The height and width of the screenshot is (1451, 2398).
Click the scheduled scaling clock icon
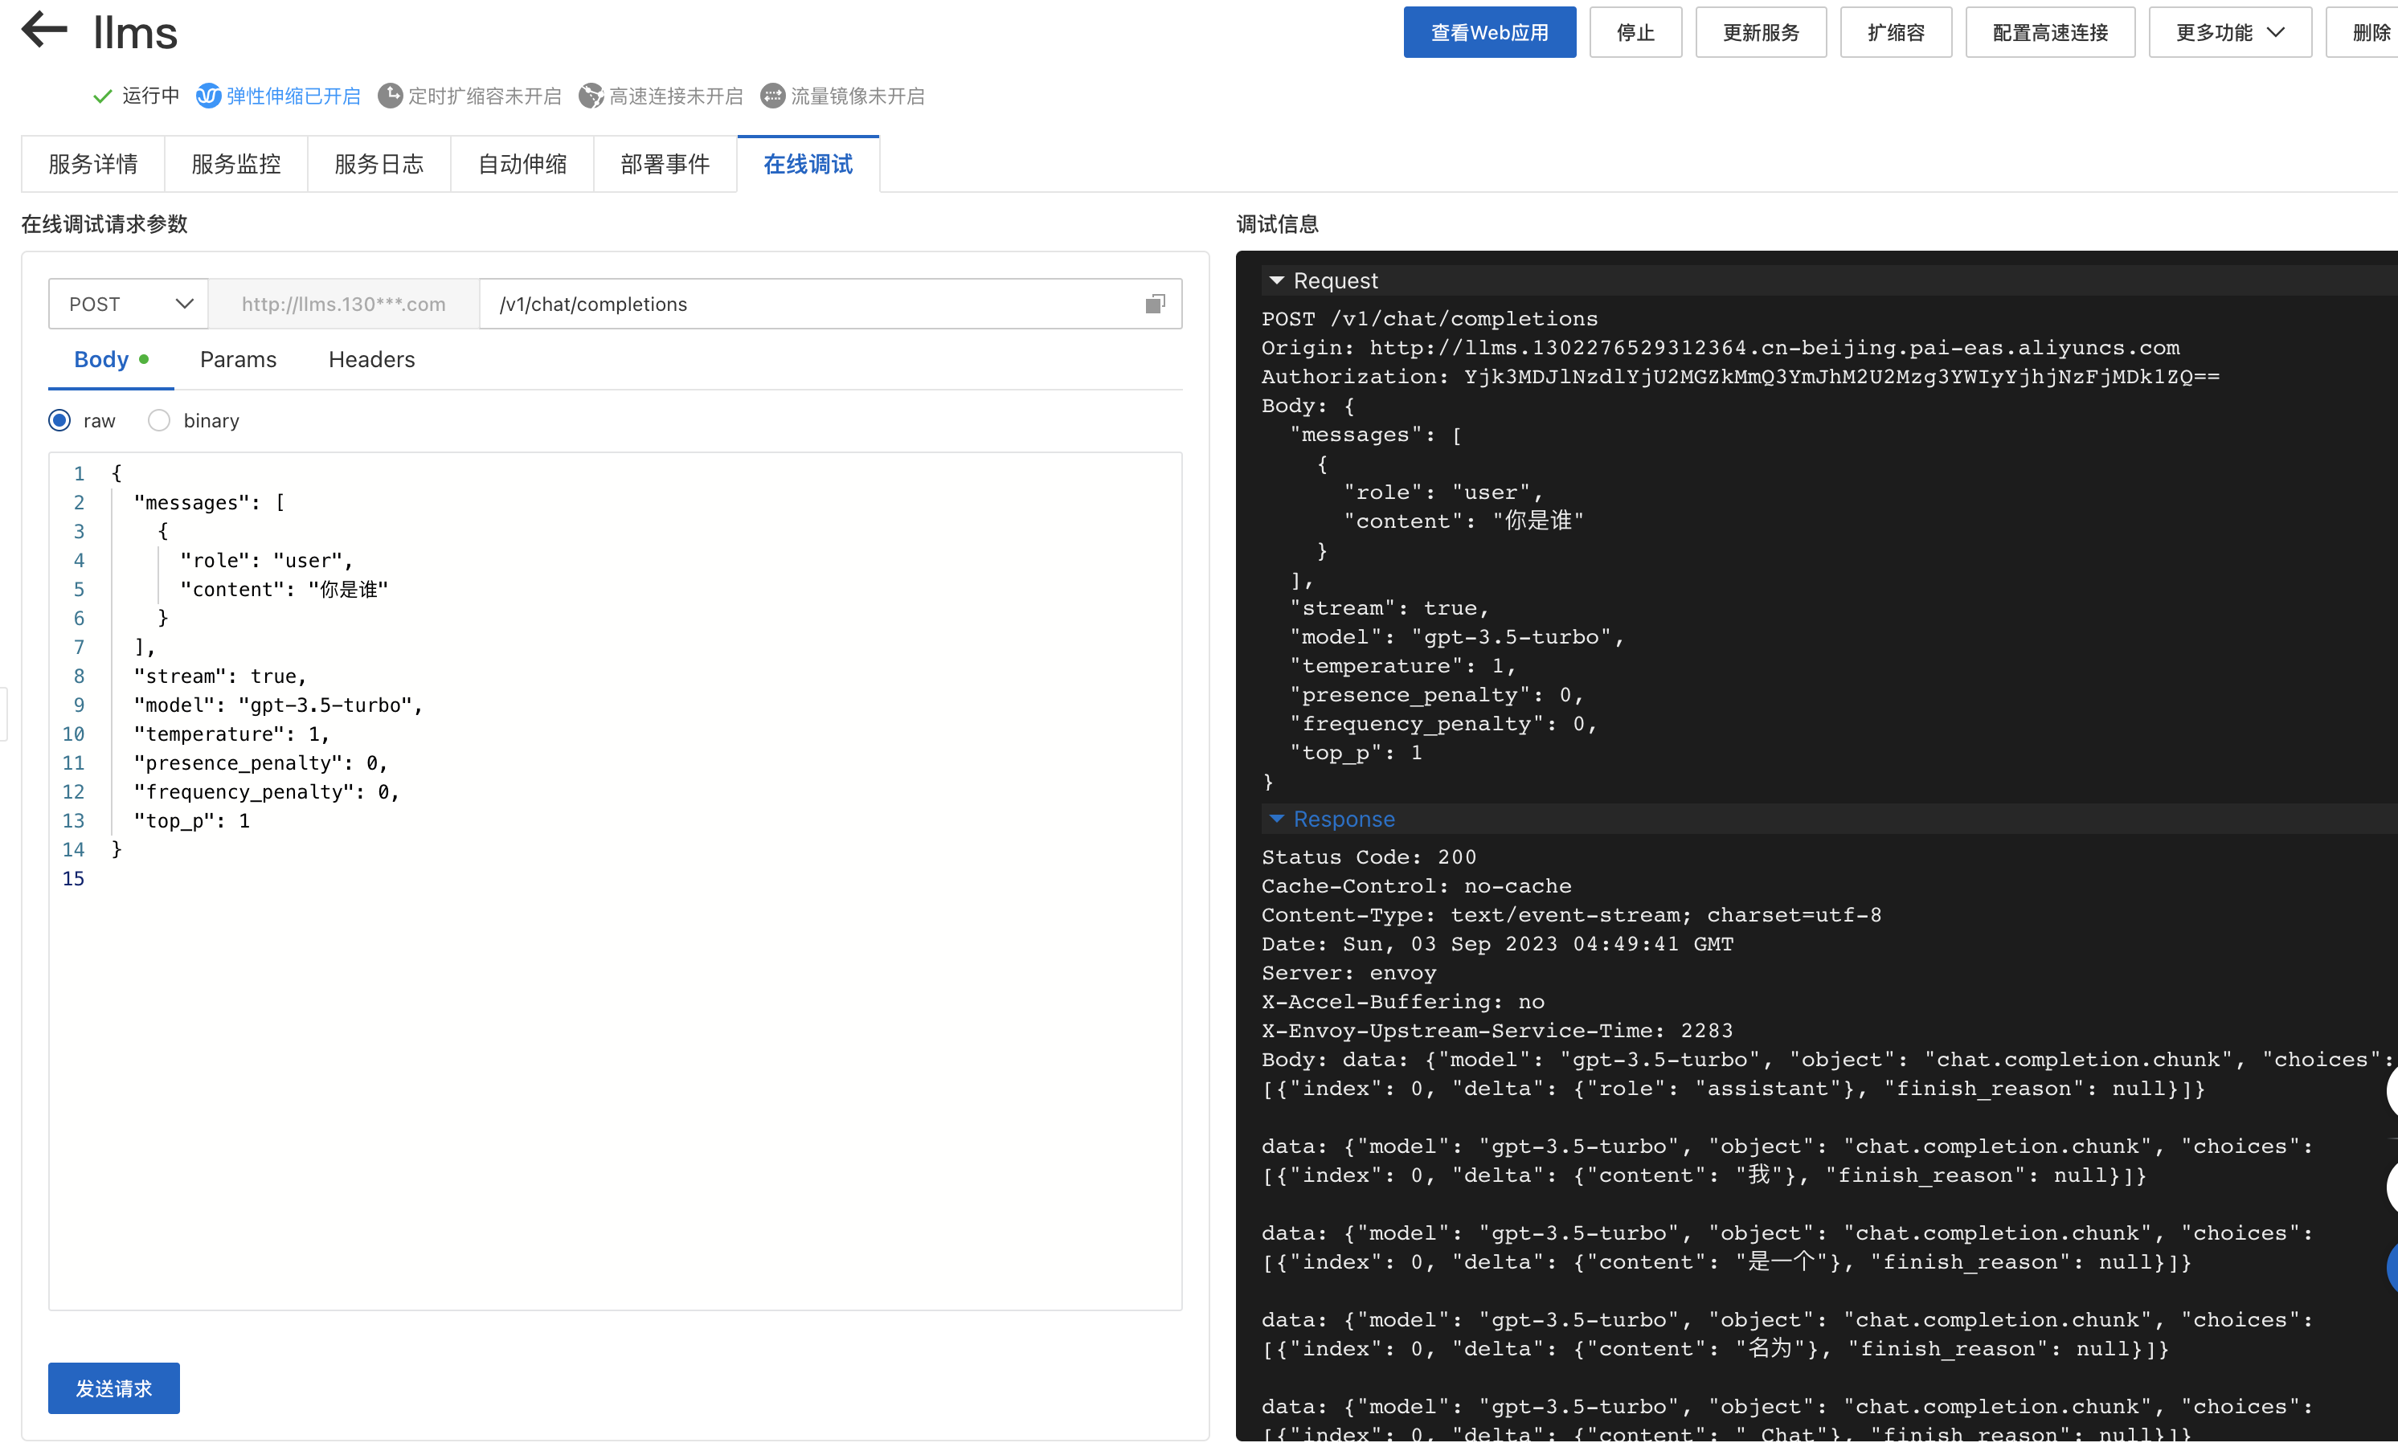(x=391, y=96)
